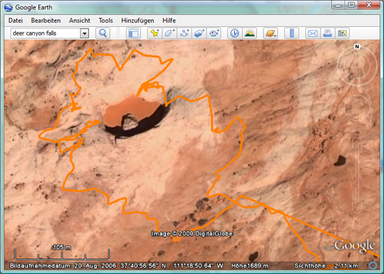Screen dimensions: 384x274
Task: Toggle the sidebar panel icon
Action: (x=133, y=34)
